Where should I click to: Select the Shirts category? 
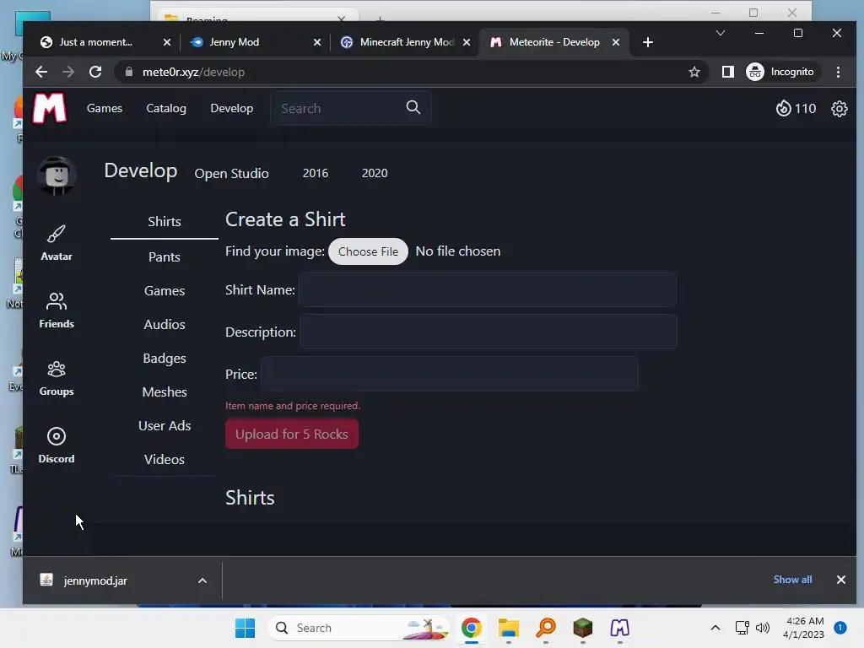click(165, 222)
